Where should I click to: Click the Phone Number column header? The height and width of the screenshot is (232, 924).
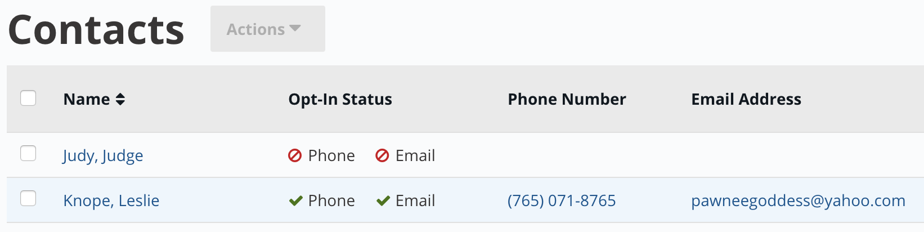point(567,99)
